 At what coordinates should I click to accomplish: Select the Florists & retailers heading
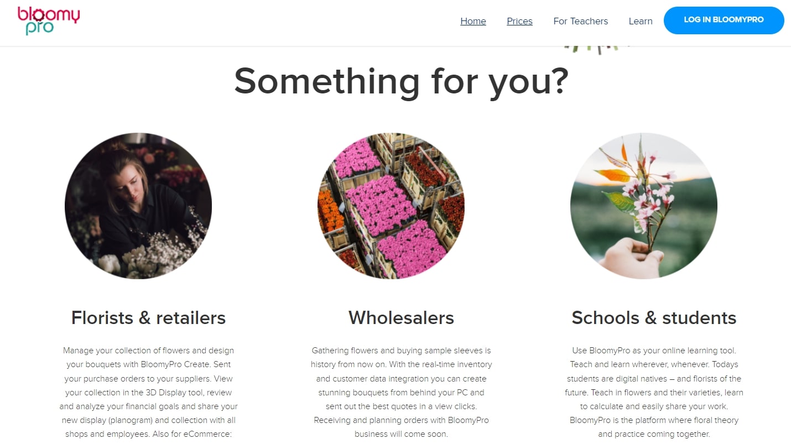point(148,318)
